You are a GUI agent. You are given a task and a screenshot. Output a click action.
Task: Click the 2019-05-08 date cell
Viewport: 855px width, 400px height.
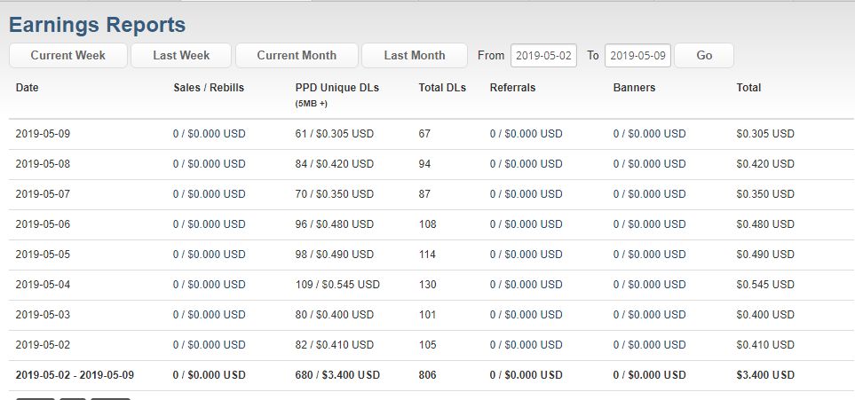point(43,164)
